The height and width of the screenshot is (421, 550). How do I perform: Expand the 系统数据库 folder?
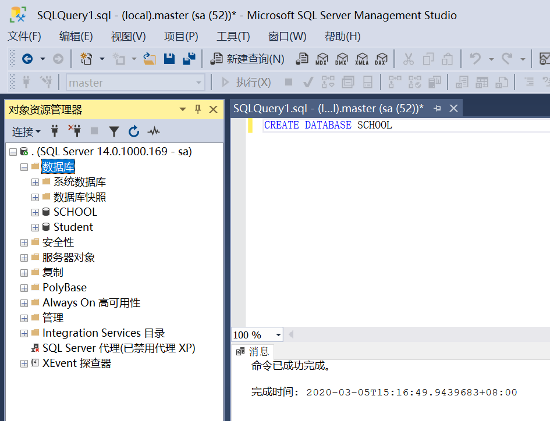click(x=35, y=182)
